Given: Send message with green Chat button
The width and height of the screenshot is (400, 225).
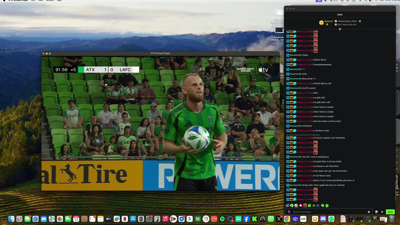Looking at the screenshot, I should pos(390,212).
